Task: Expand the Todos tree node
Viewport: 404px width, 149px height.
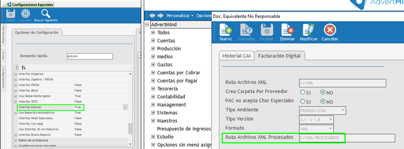Action: coord(153,33)
